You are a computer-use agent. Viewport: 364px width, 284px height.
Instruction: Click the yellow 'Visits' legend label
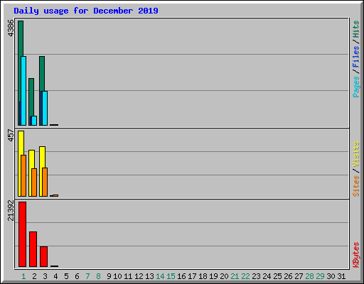click(x=356, y=154)
